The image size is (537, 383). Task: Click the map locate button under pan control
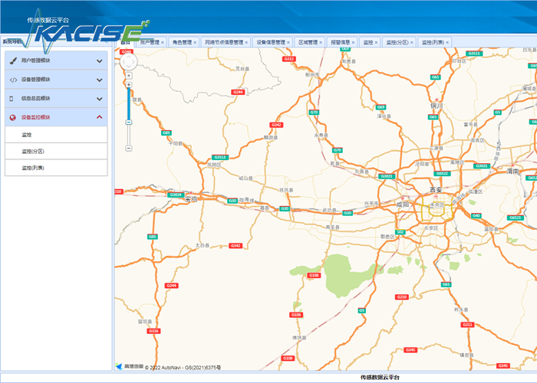[129, 76]
